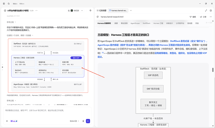Expand the dropdown arrow next to 中打开
The image size is (215, 128).
pos(82,11)
